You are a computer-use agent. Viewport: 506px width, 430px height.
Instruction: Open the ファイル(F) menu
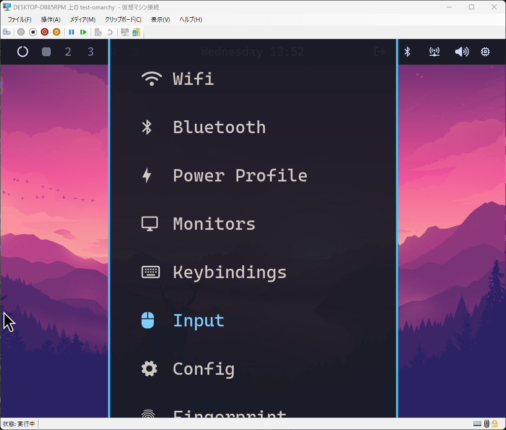19,19
